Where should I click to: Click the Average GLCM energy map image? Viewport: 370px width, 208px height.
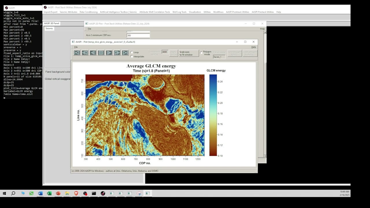pyautogui.click(x=145, y=115)
